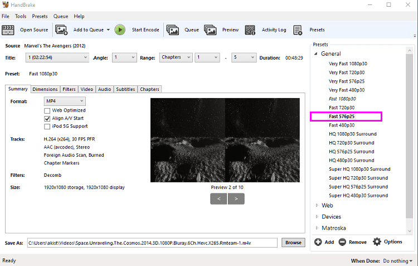This screenshot has width=418, height=266.
Task: Switch to the Chapters tab
Action: pyautogui.click(x=149, y=89)
